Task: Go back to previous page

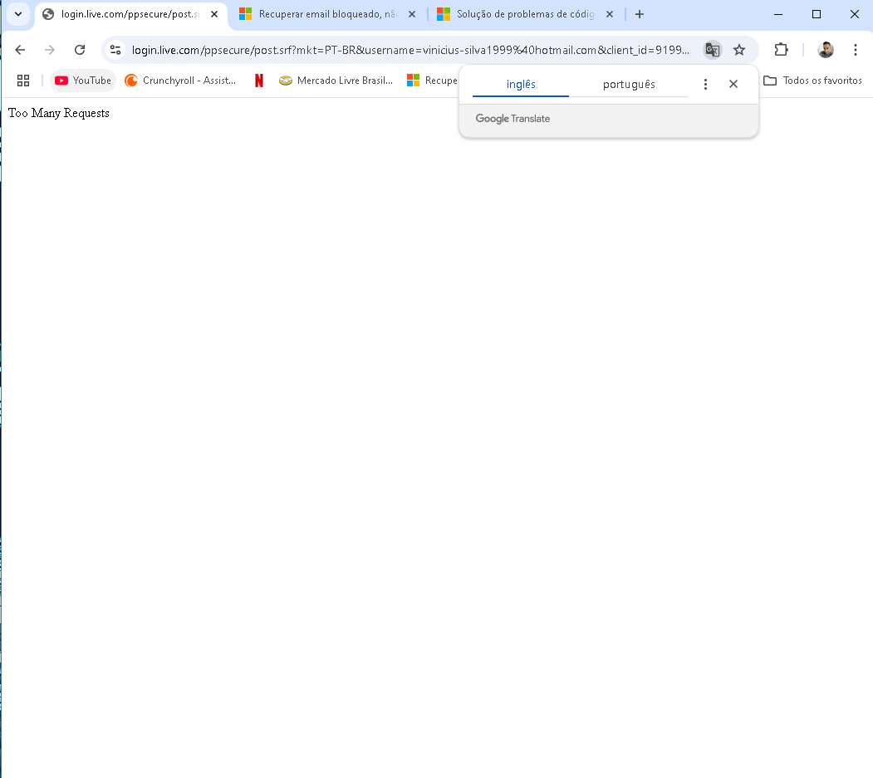Action: pos(20,50)
